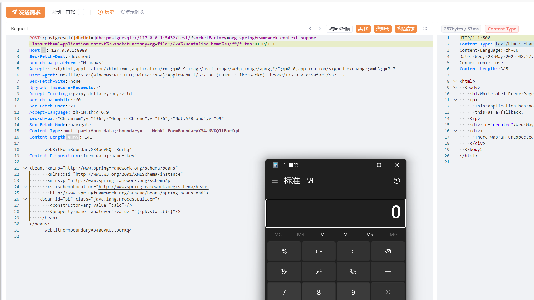Toggle the auto tag beside Content-Length
The height and width of the screenshot is (300, 534).
[73, 137]
